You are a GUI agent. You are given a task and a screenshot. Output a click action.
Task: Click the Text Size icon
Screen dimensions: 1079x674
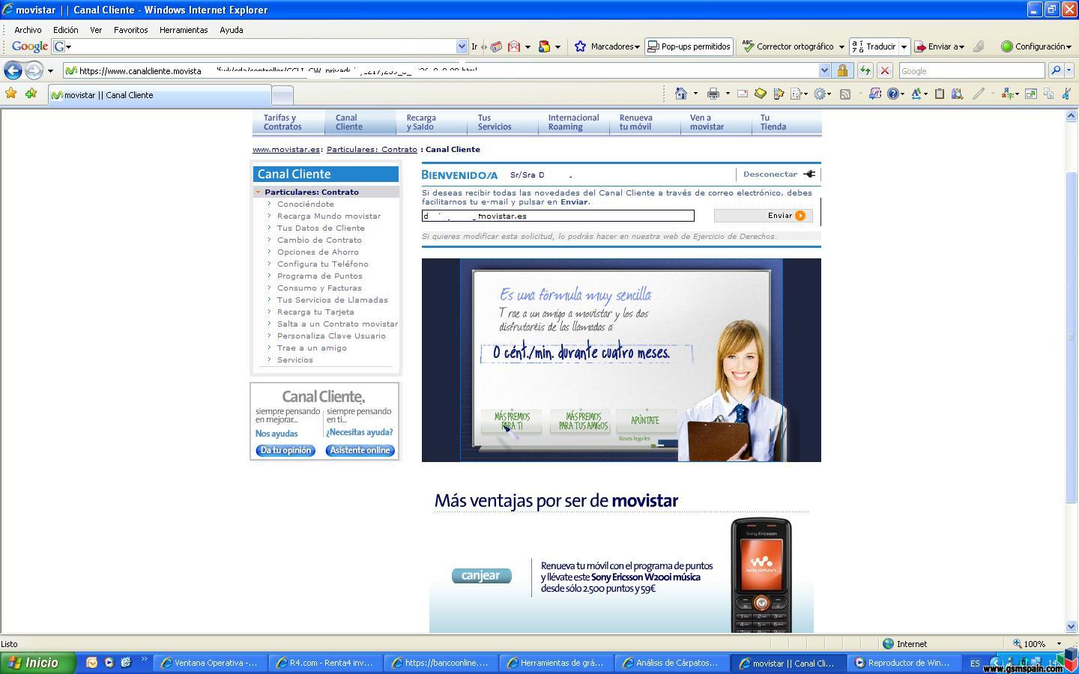[916, 94]
